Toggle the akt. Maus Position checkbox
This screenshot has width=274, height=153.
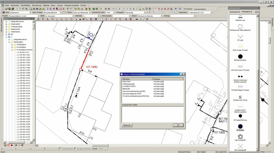pyautogui.click(x=75, y=148)
